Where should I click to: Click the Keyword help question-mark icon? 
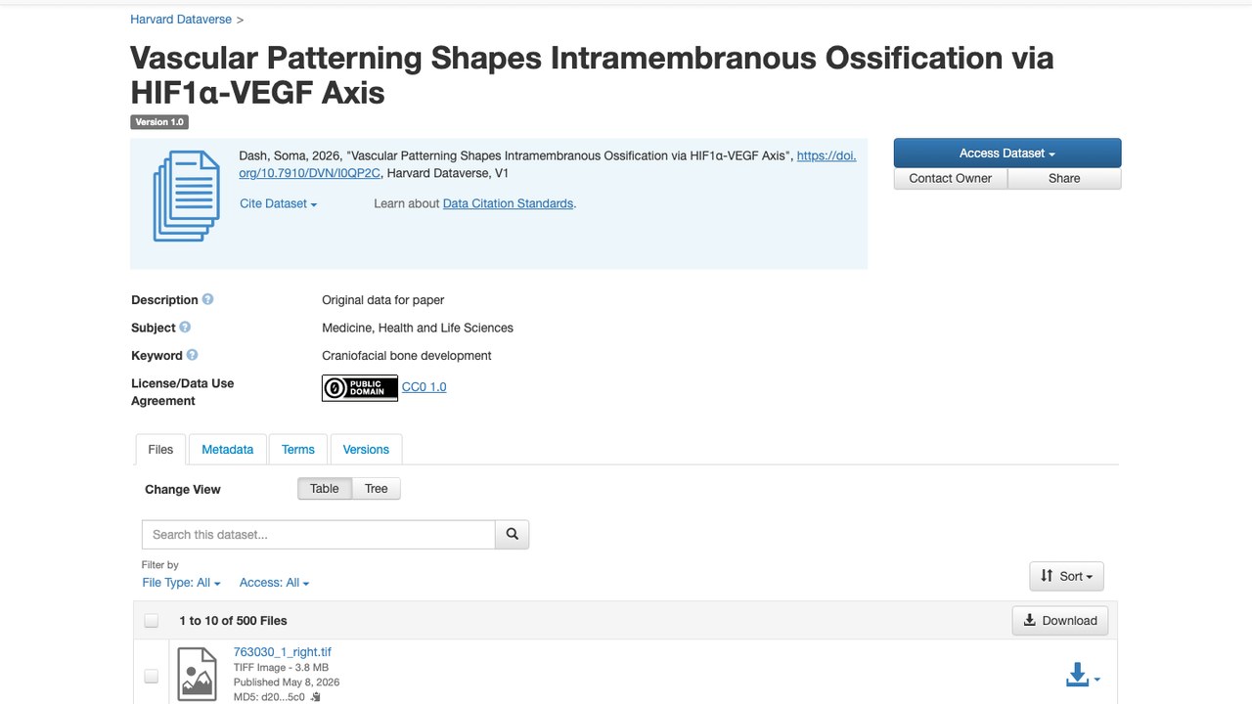click(x=192, y=355)
